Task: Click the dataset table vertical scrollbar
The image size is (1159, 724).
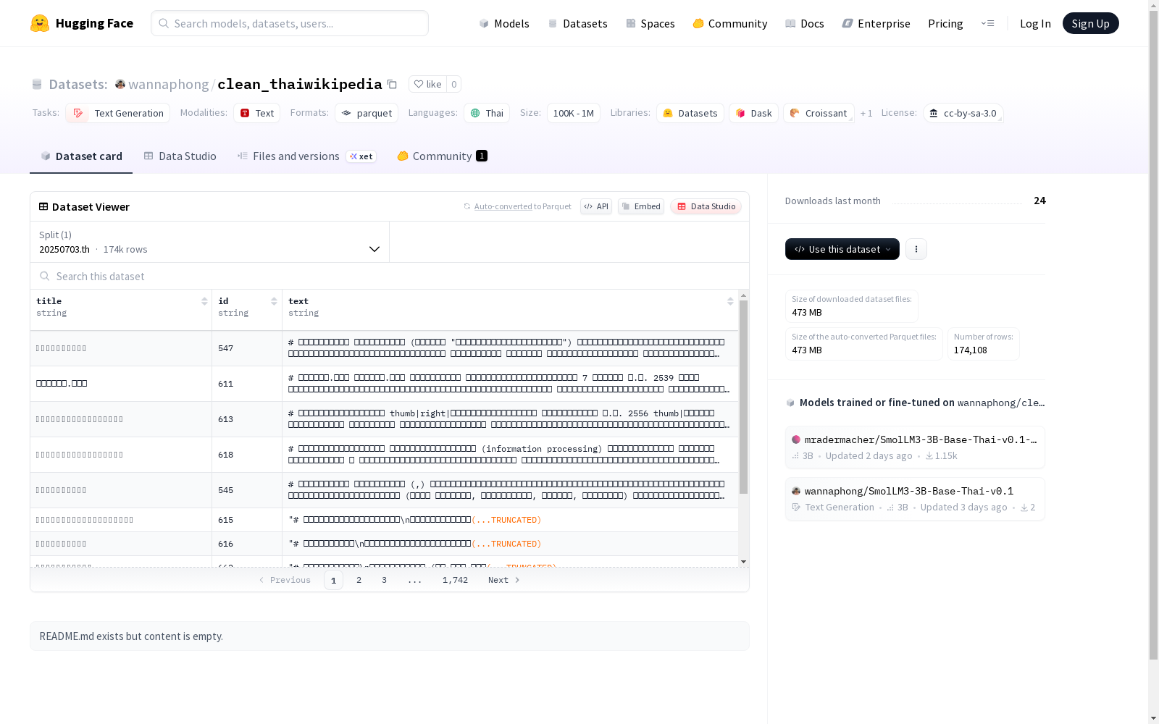Action: click(x=743, y=397)
